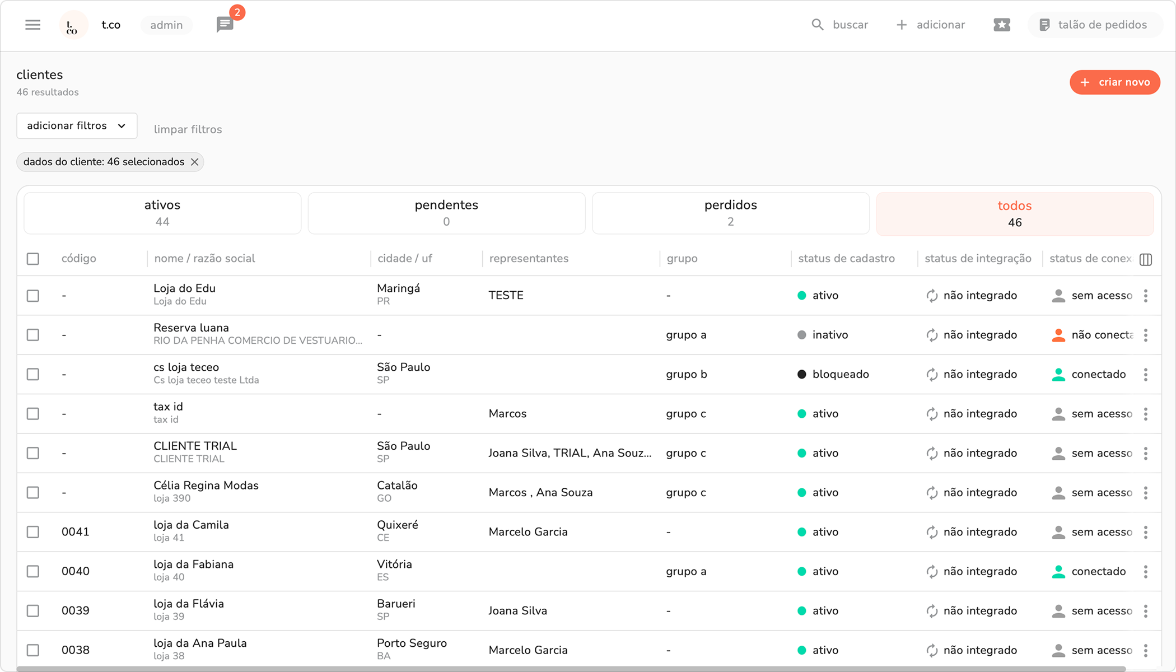Open the chat messages icon
Viewport: 1176px width, 672px height.
tap(225, 25)
